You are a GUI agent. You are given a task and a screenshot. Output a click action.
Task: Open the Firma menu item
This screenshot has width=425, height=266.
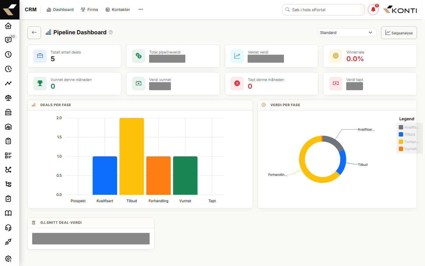pyautogui.click(x=89, y=9)
